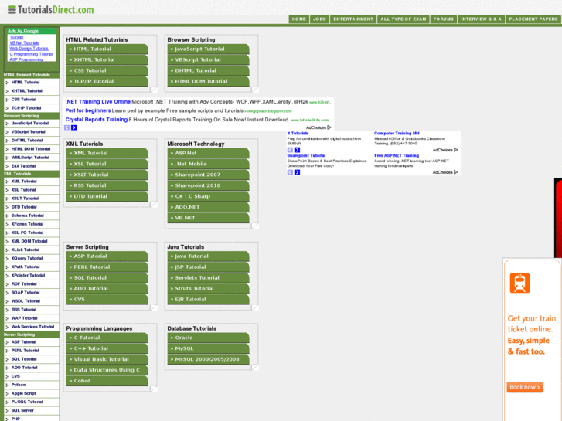Open the ENTERTAINMENT menu tab

tap(353, 19)
